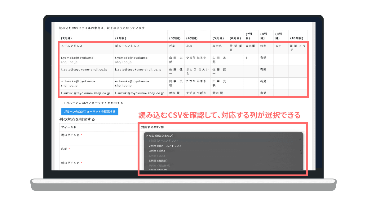The height and width of the screenshot is (206, 367).
Task: Click the ガルーンのCSVフォーマットを確認する button
Action: [90, 112]
